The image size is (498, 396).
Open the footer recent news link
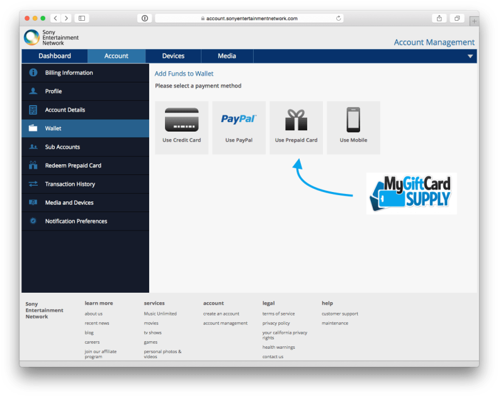coord(97,323)
